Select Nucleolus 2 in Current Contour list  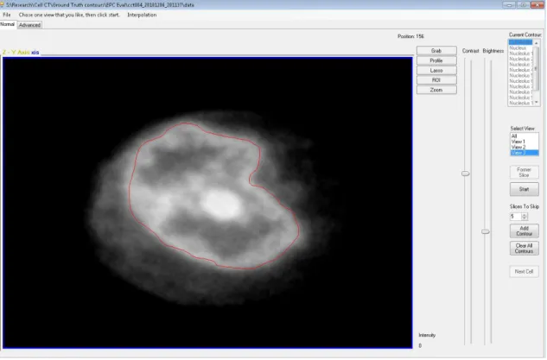click(x=520, y=59)
